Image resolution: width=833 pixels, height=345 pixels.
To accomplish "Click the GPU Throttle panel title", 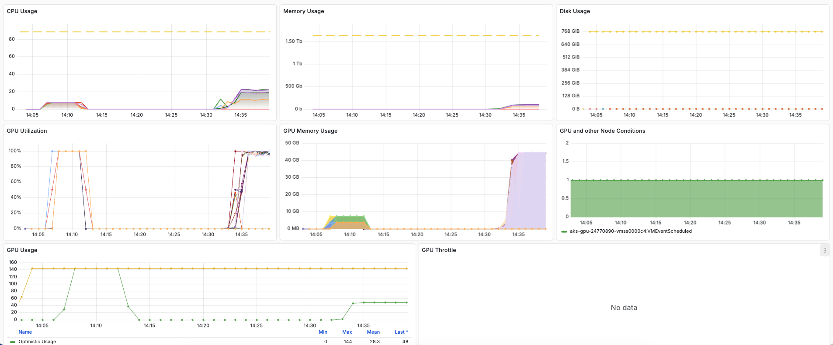I will (x=439, y=250).
